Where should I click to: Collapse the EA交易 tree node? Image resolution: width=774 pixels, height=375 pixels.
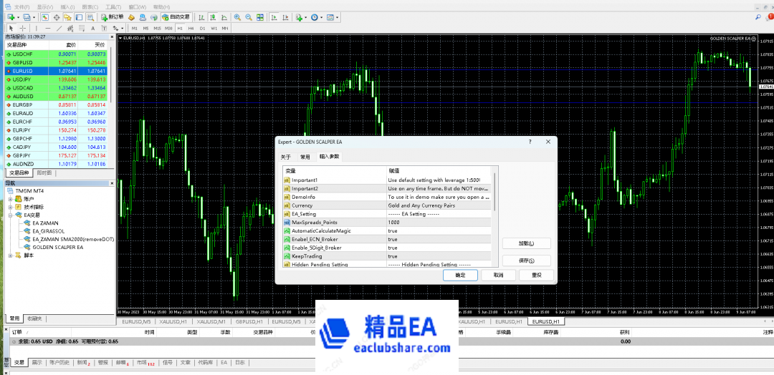[x=11, y=215]
